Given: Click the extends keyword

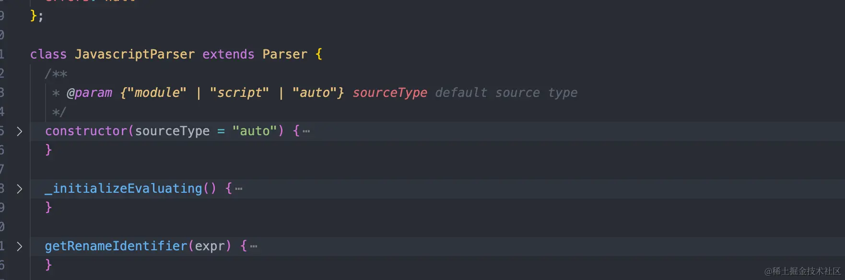Looking at the screenshot, I should pos(228,54).
